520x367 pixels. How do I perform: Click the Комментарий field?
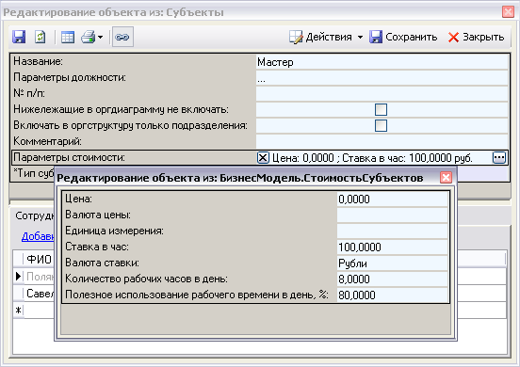(382, 141)
